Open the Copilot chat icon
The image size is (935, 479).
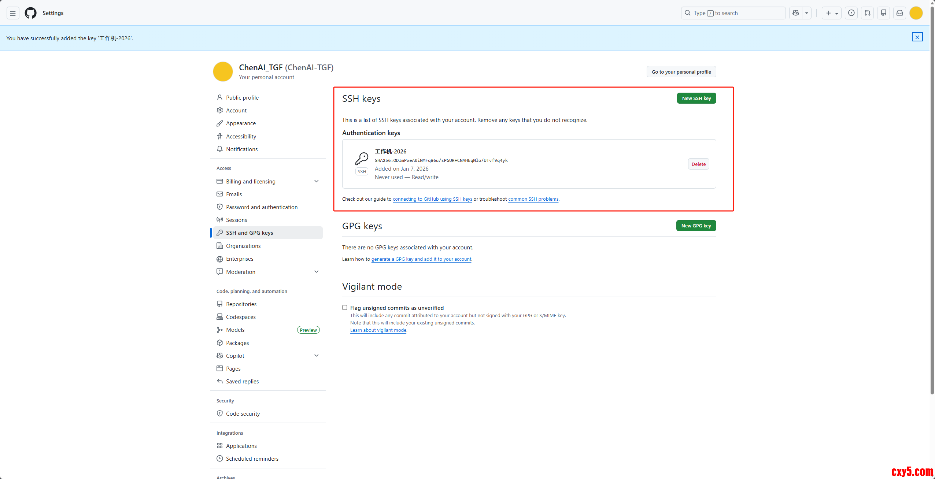pos(796,13)
